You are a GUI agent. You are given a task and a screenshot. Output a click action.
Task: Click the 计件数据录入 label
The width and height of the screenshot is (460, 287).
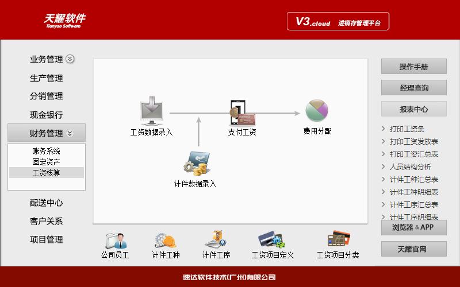click(195, 184)
